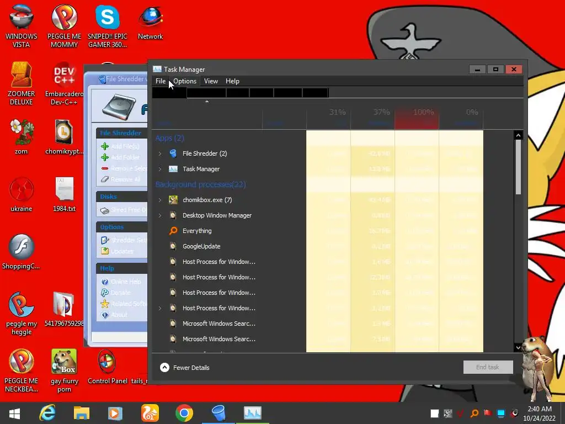Viewport: 565px width, 424px height.
Task: Open the Windows Start button
Action: pos(14,413)
